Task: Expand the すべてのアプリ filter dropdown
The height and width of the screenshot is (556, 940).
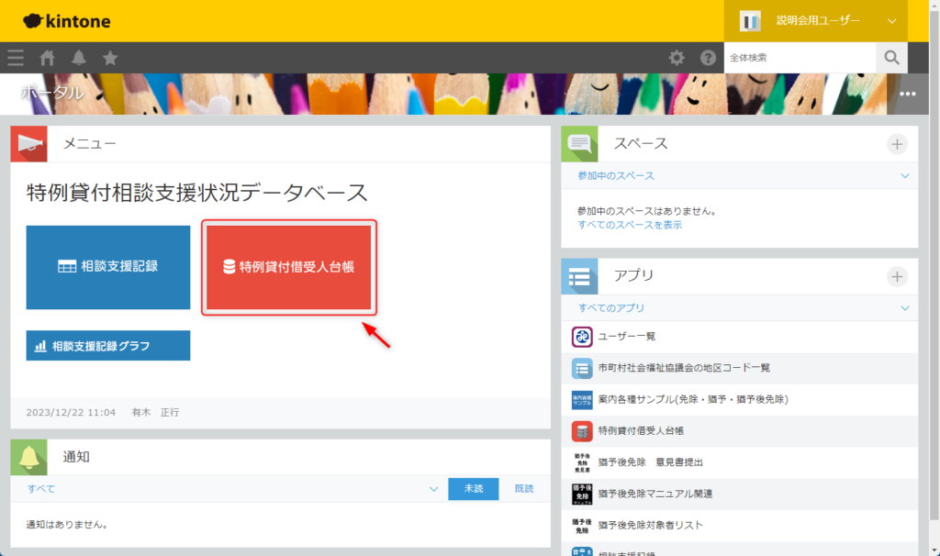Action: coord(905,307)
